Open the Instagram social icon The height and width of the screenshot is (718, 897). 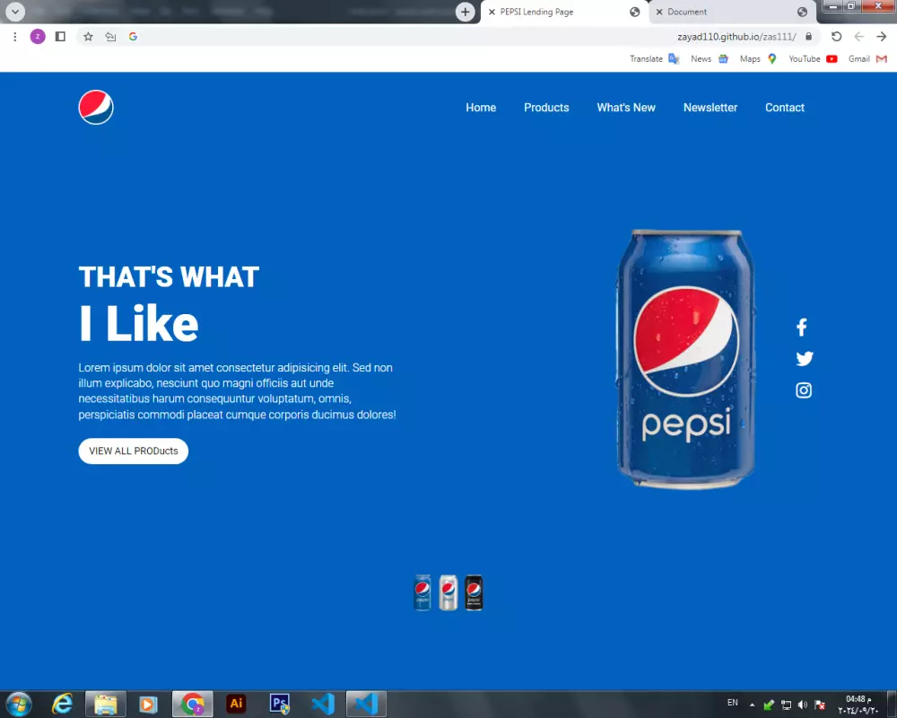tap(804, 390)
